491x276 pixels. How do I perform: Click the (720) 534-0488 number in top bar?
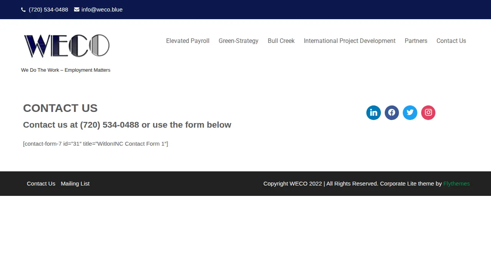coord(48,10)
